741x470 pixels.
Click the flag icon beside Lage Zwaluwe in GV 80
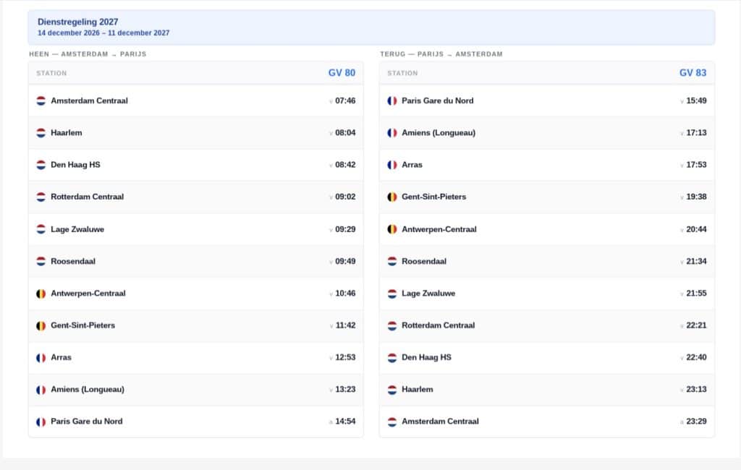click(41, 229)
